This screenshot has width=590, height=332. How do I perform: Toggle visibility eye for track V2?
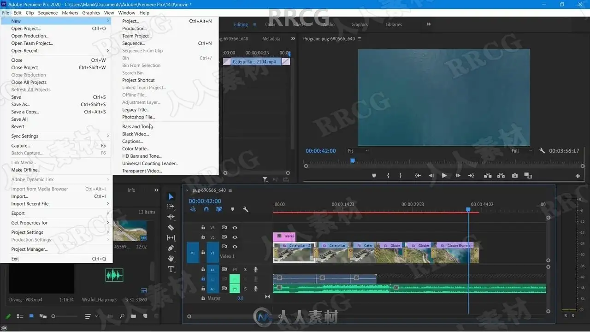click(x=235, y=237)
